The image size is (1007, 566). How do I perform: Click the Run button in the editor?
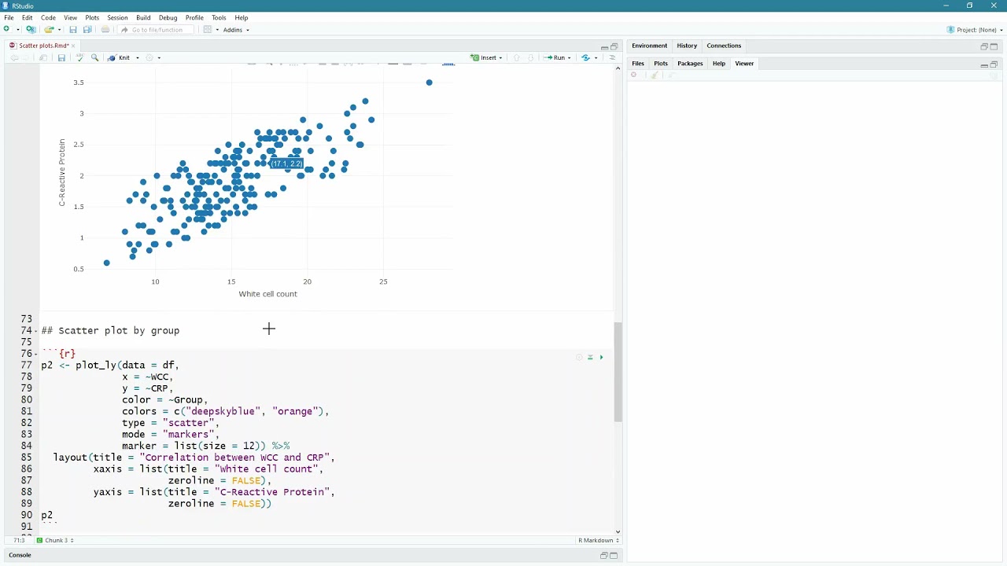[556, 57]
